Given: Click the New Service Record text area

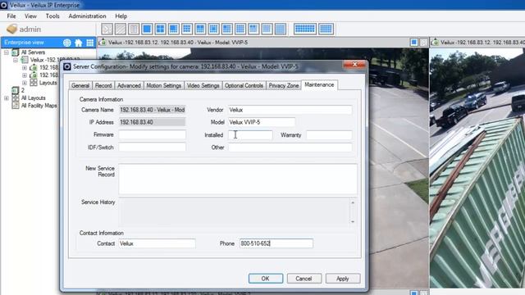Looking at the screenshot, I should pos(238,179).
